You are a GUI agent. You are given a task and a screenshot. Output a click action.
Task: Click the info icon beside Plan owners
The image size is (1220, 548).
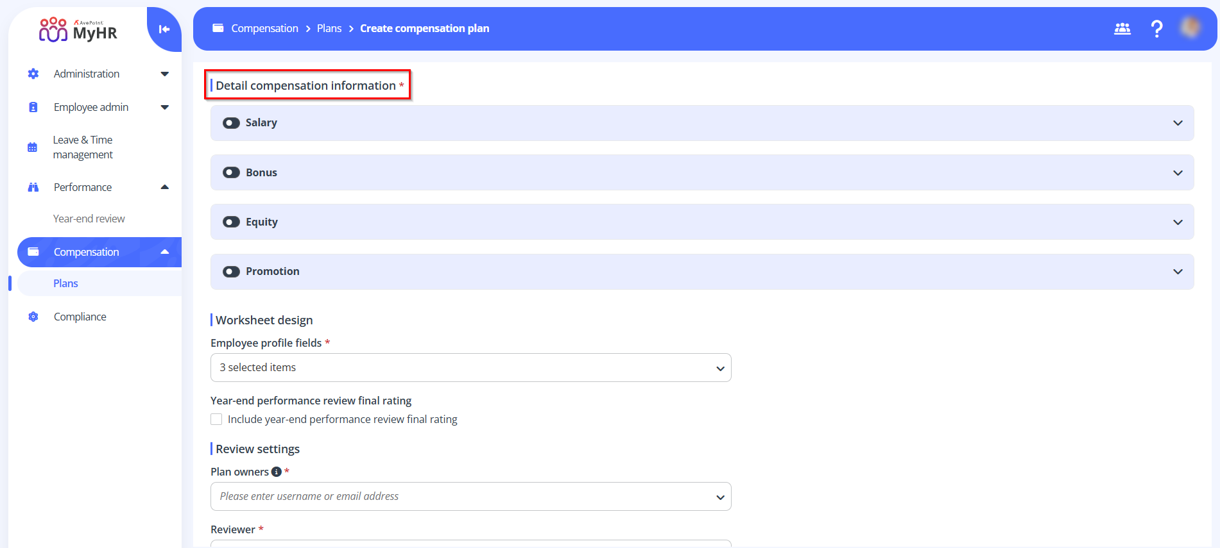pos(277,472)
